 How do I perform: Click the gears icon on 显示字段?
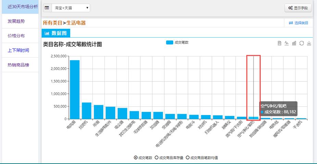290,8
